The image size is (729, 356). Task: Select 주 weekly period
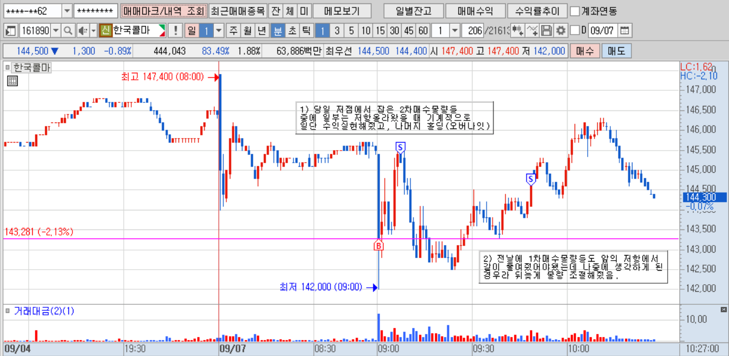tap(234, 31)
